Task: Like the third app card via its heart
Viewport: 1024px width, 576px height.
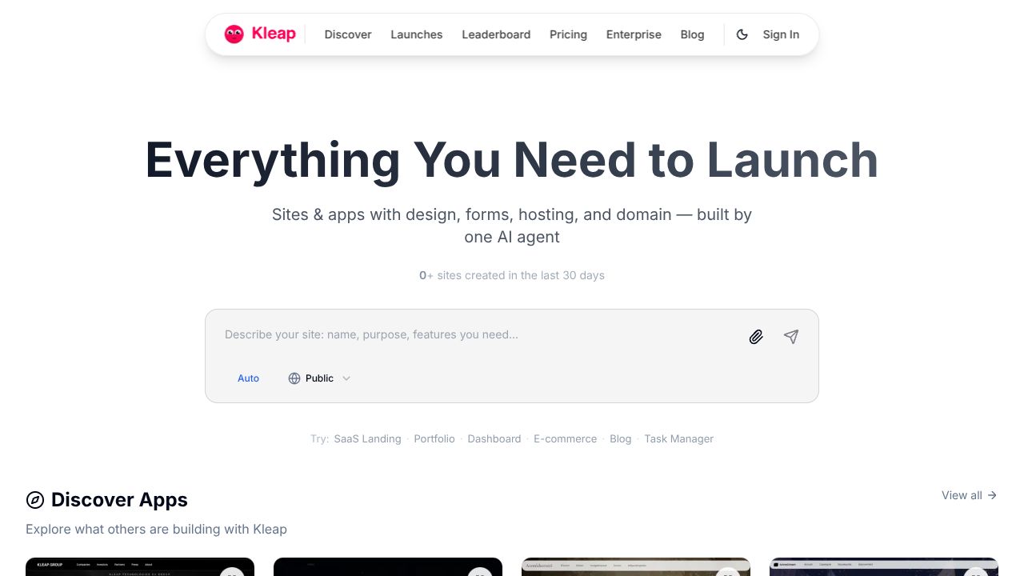Action: coord(728,575)
